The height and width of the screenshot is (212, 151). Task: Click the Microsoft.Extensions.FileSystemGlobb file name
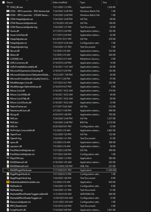click(x=30, y=75)
